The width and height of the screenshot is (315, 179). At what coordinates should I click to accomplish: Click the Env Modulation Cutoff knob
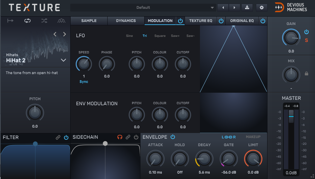(183, 115)
